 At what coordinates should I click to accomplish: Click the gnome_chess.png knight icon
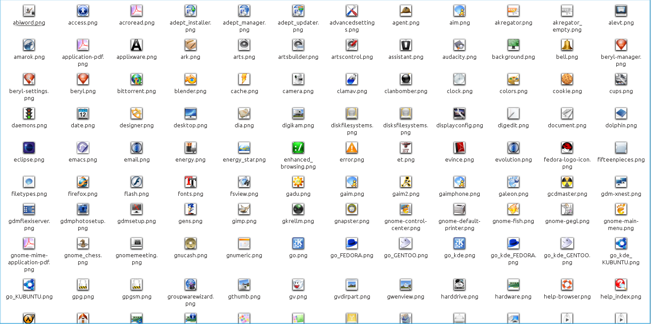(x=83, y=243)
